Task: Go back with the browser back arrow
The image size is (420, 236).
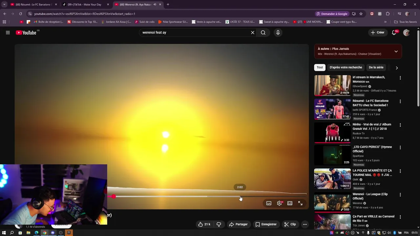Action: pyautogui.click(x=5, y=14)
